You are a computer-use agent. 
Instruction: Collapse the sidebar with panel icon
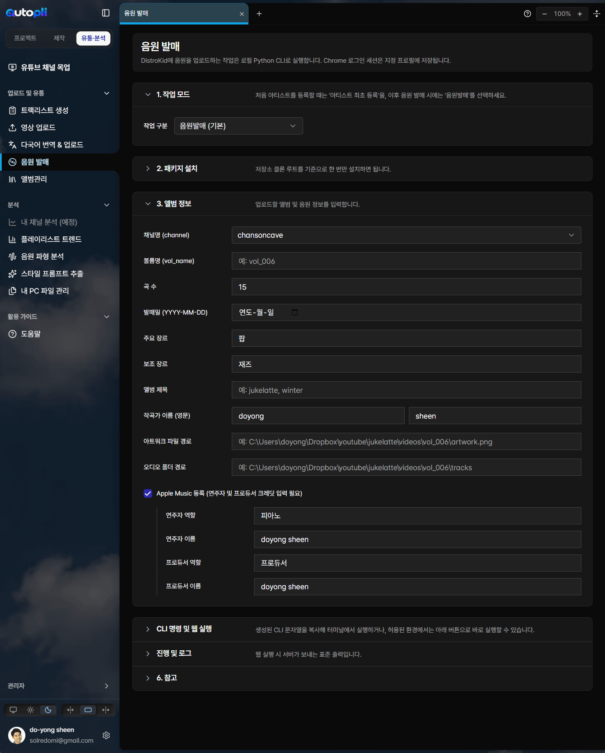pyautogui.click(x=106, y=13)
